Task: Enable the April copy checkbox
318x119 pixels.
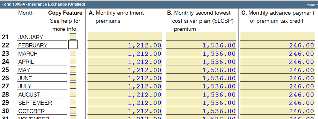Action: pyautogui.click(x=73, y=61)
